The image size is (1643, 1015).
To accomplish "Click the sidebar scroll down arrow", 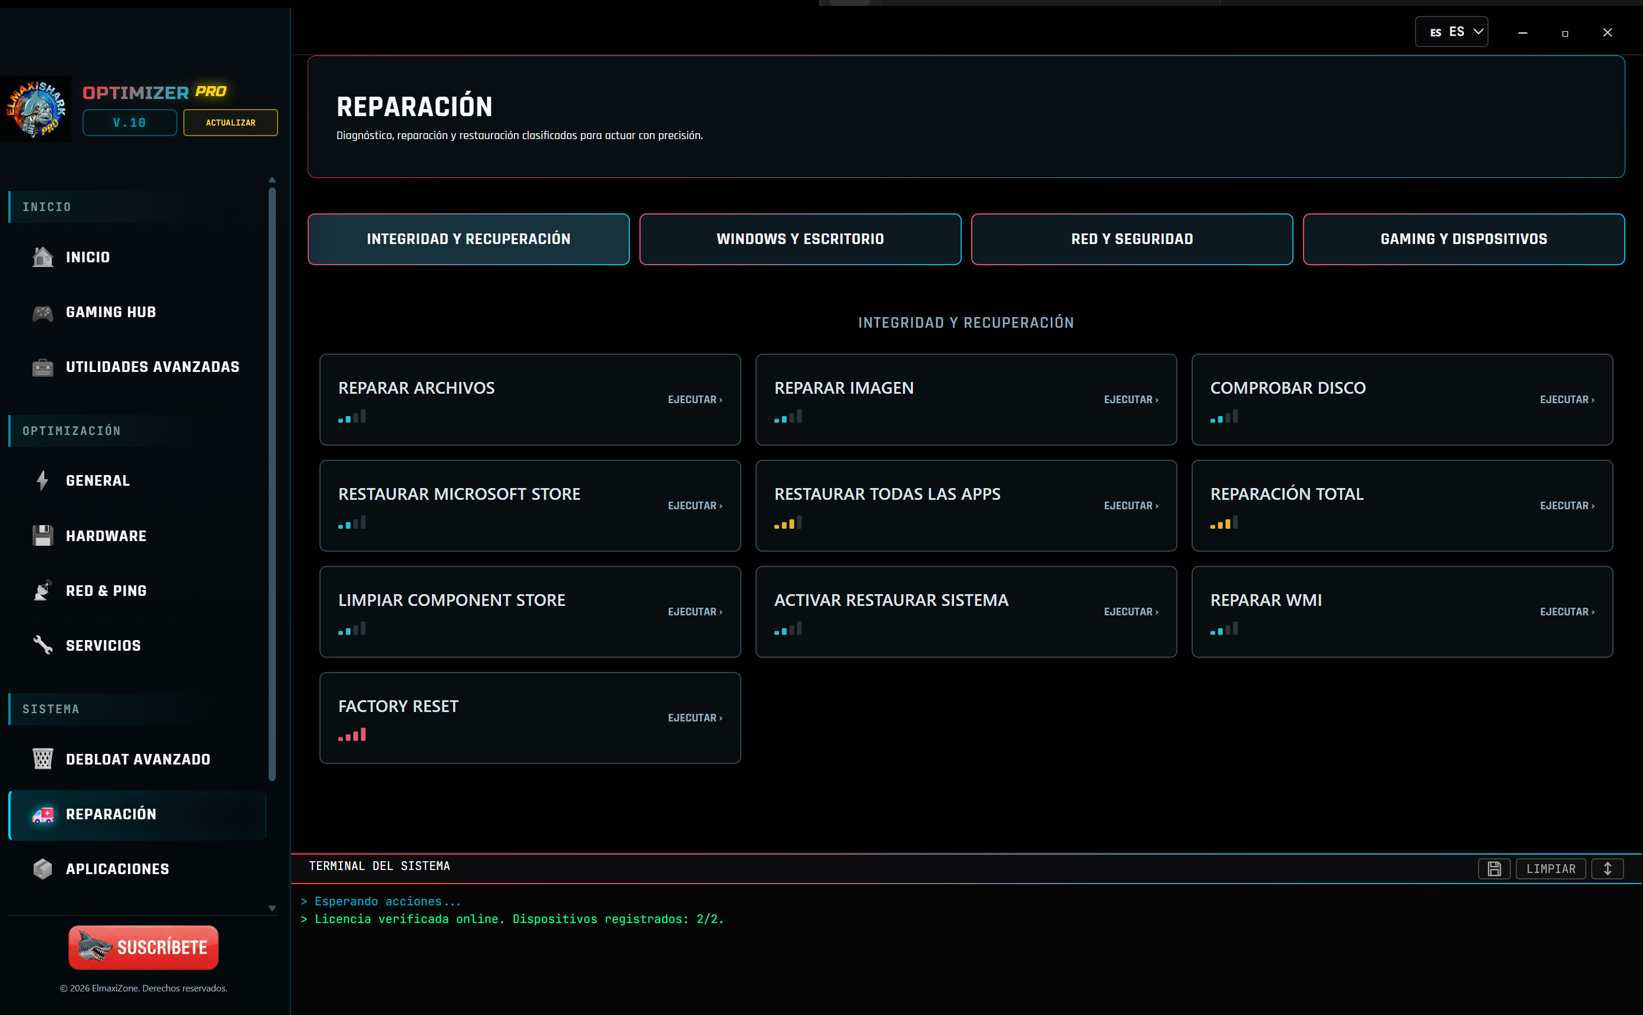I will 272,908.
